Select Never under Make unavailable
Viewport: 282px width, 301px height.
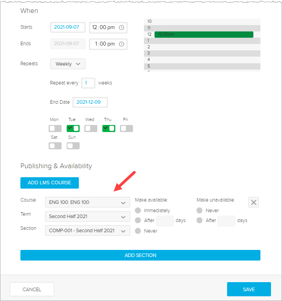200,210
